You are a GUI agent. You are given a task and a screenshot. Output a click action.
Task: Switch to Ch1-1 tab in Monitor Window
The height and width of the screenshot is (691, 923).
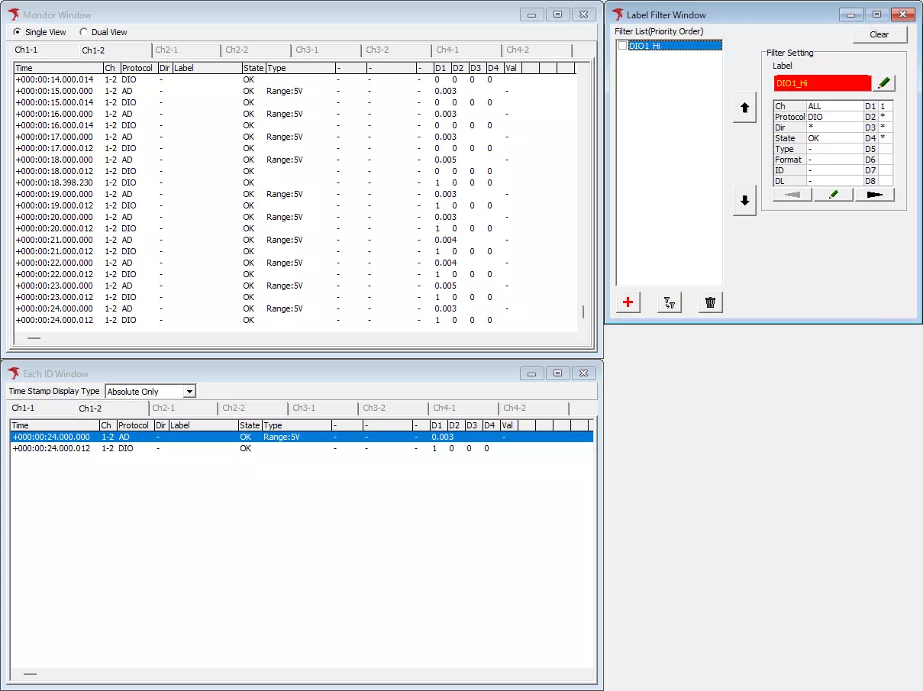(27, 50)
